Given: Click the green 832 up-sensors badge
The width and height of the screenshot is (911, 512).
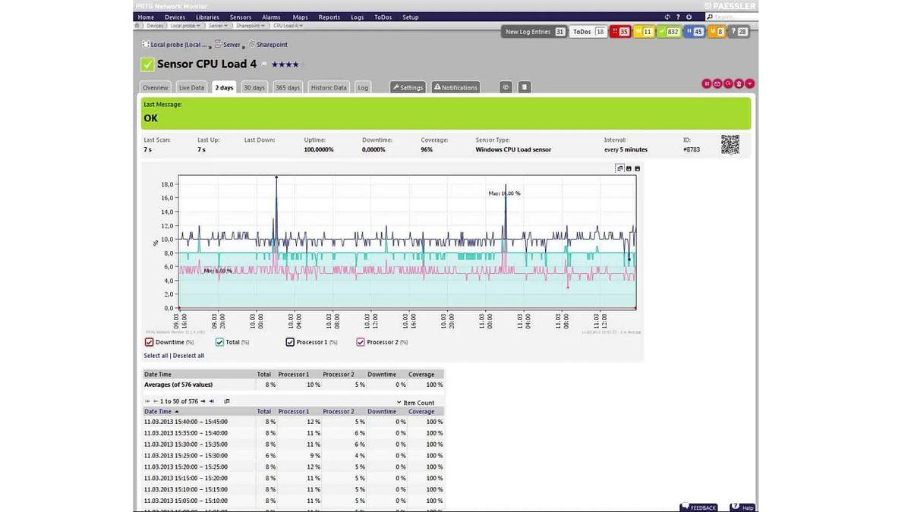Looking at the screenshot, I should 668,32.
